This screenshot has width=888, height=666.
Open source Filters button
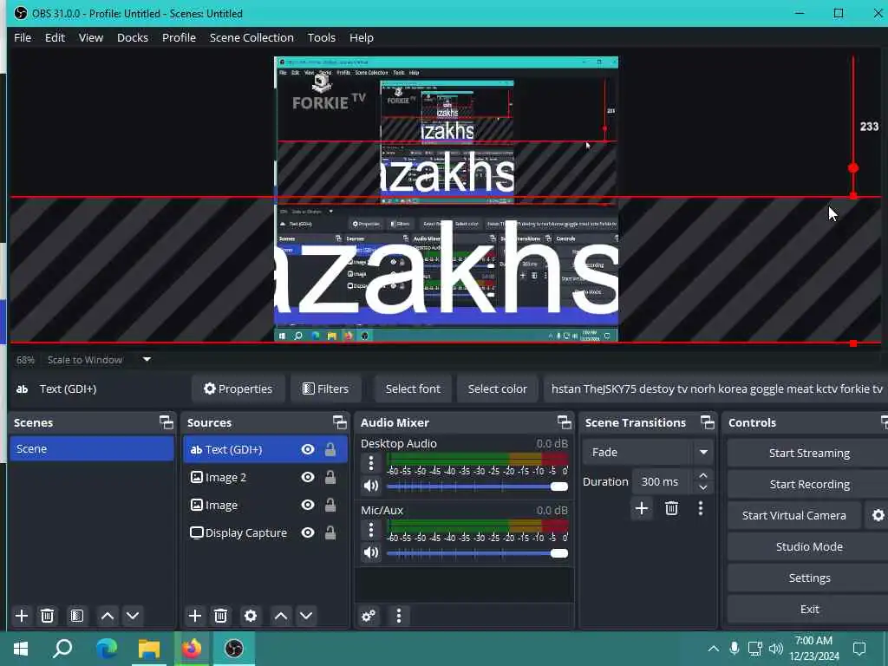tap(326, 389)
